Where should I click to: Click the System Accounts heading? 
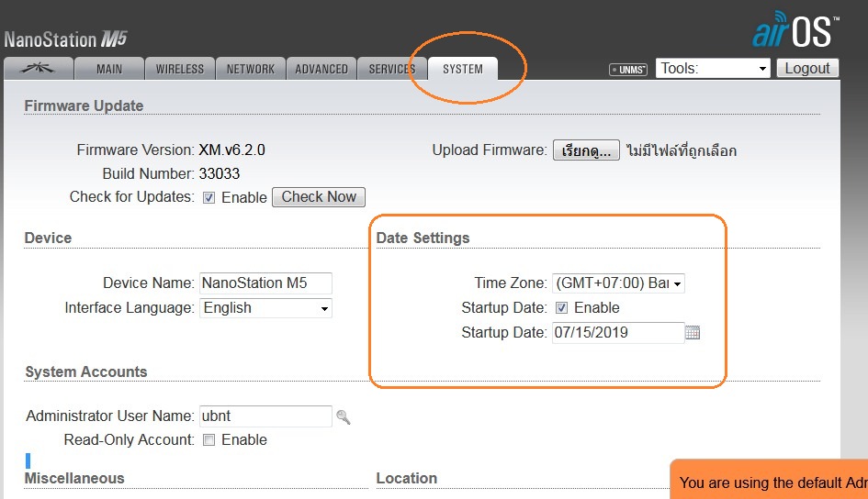86,371
